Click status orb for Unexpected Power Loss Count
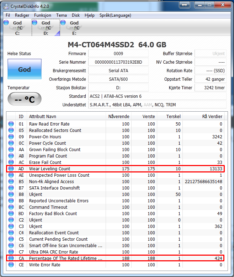Screen dimensions: 234x277 point(11,175)
